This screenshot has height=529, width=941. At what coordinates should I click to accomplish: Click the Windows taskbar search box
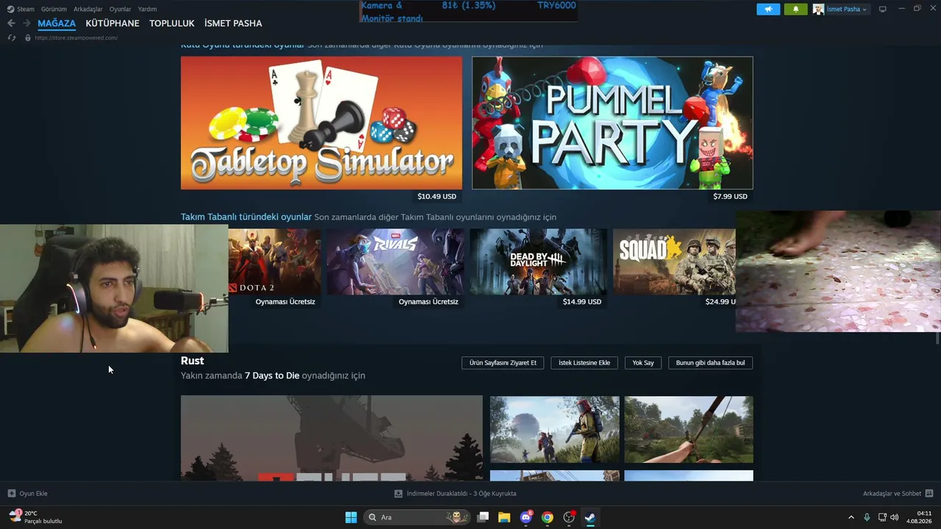tap(418, 517)
